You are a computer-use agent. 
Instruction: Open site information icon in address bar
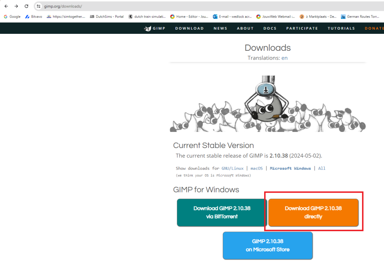tap(38, 6)
